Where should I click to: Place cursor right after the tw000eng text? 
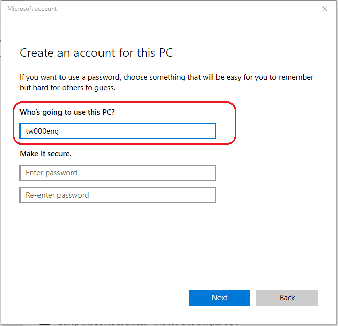click(x=60, y=131)
